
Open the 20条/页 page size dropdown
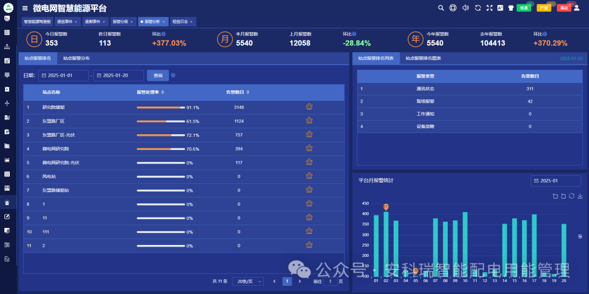(x=248, y=281)
